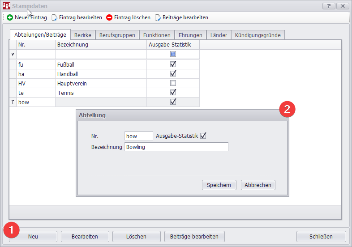The width and height of the screenshot is (352, 247).
Task: Toggle Ausgabe Statistik checkbox for Tennis
Action: (x=173, y=93)
